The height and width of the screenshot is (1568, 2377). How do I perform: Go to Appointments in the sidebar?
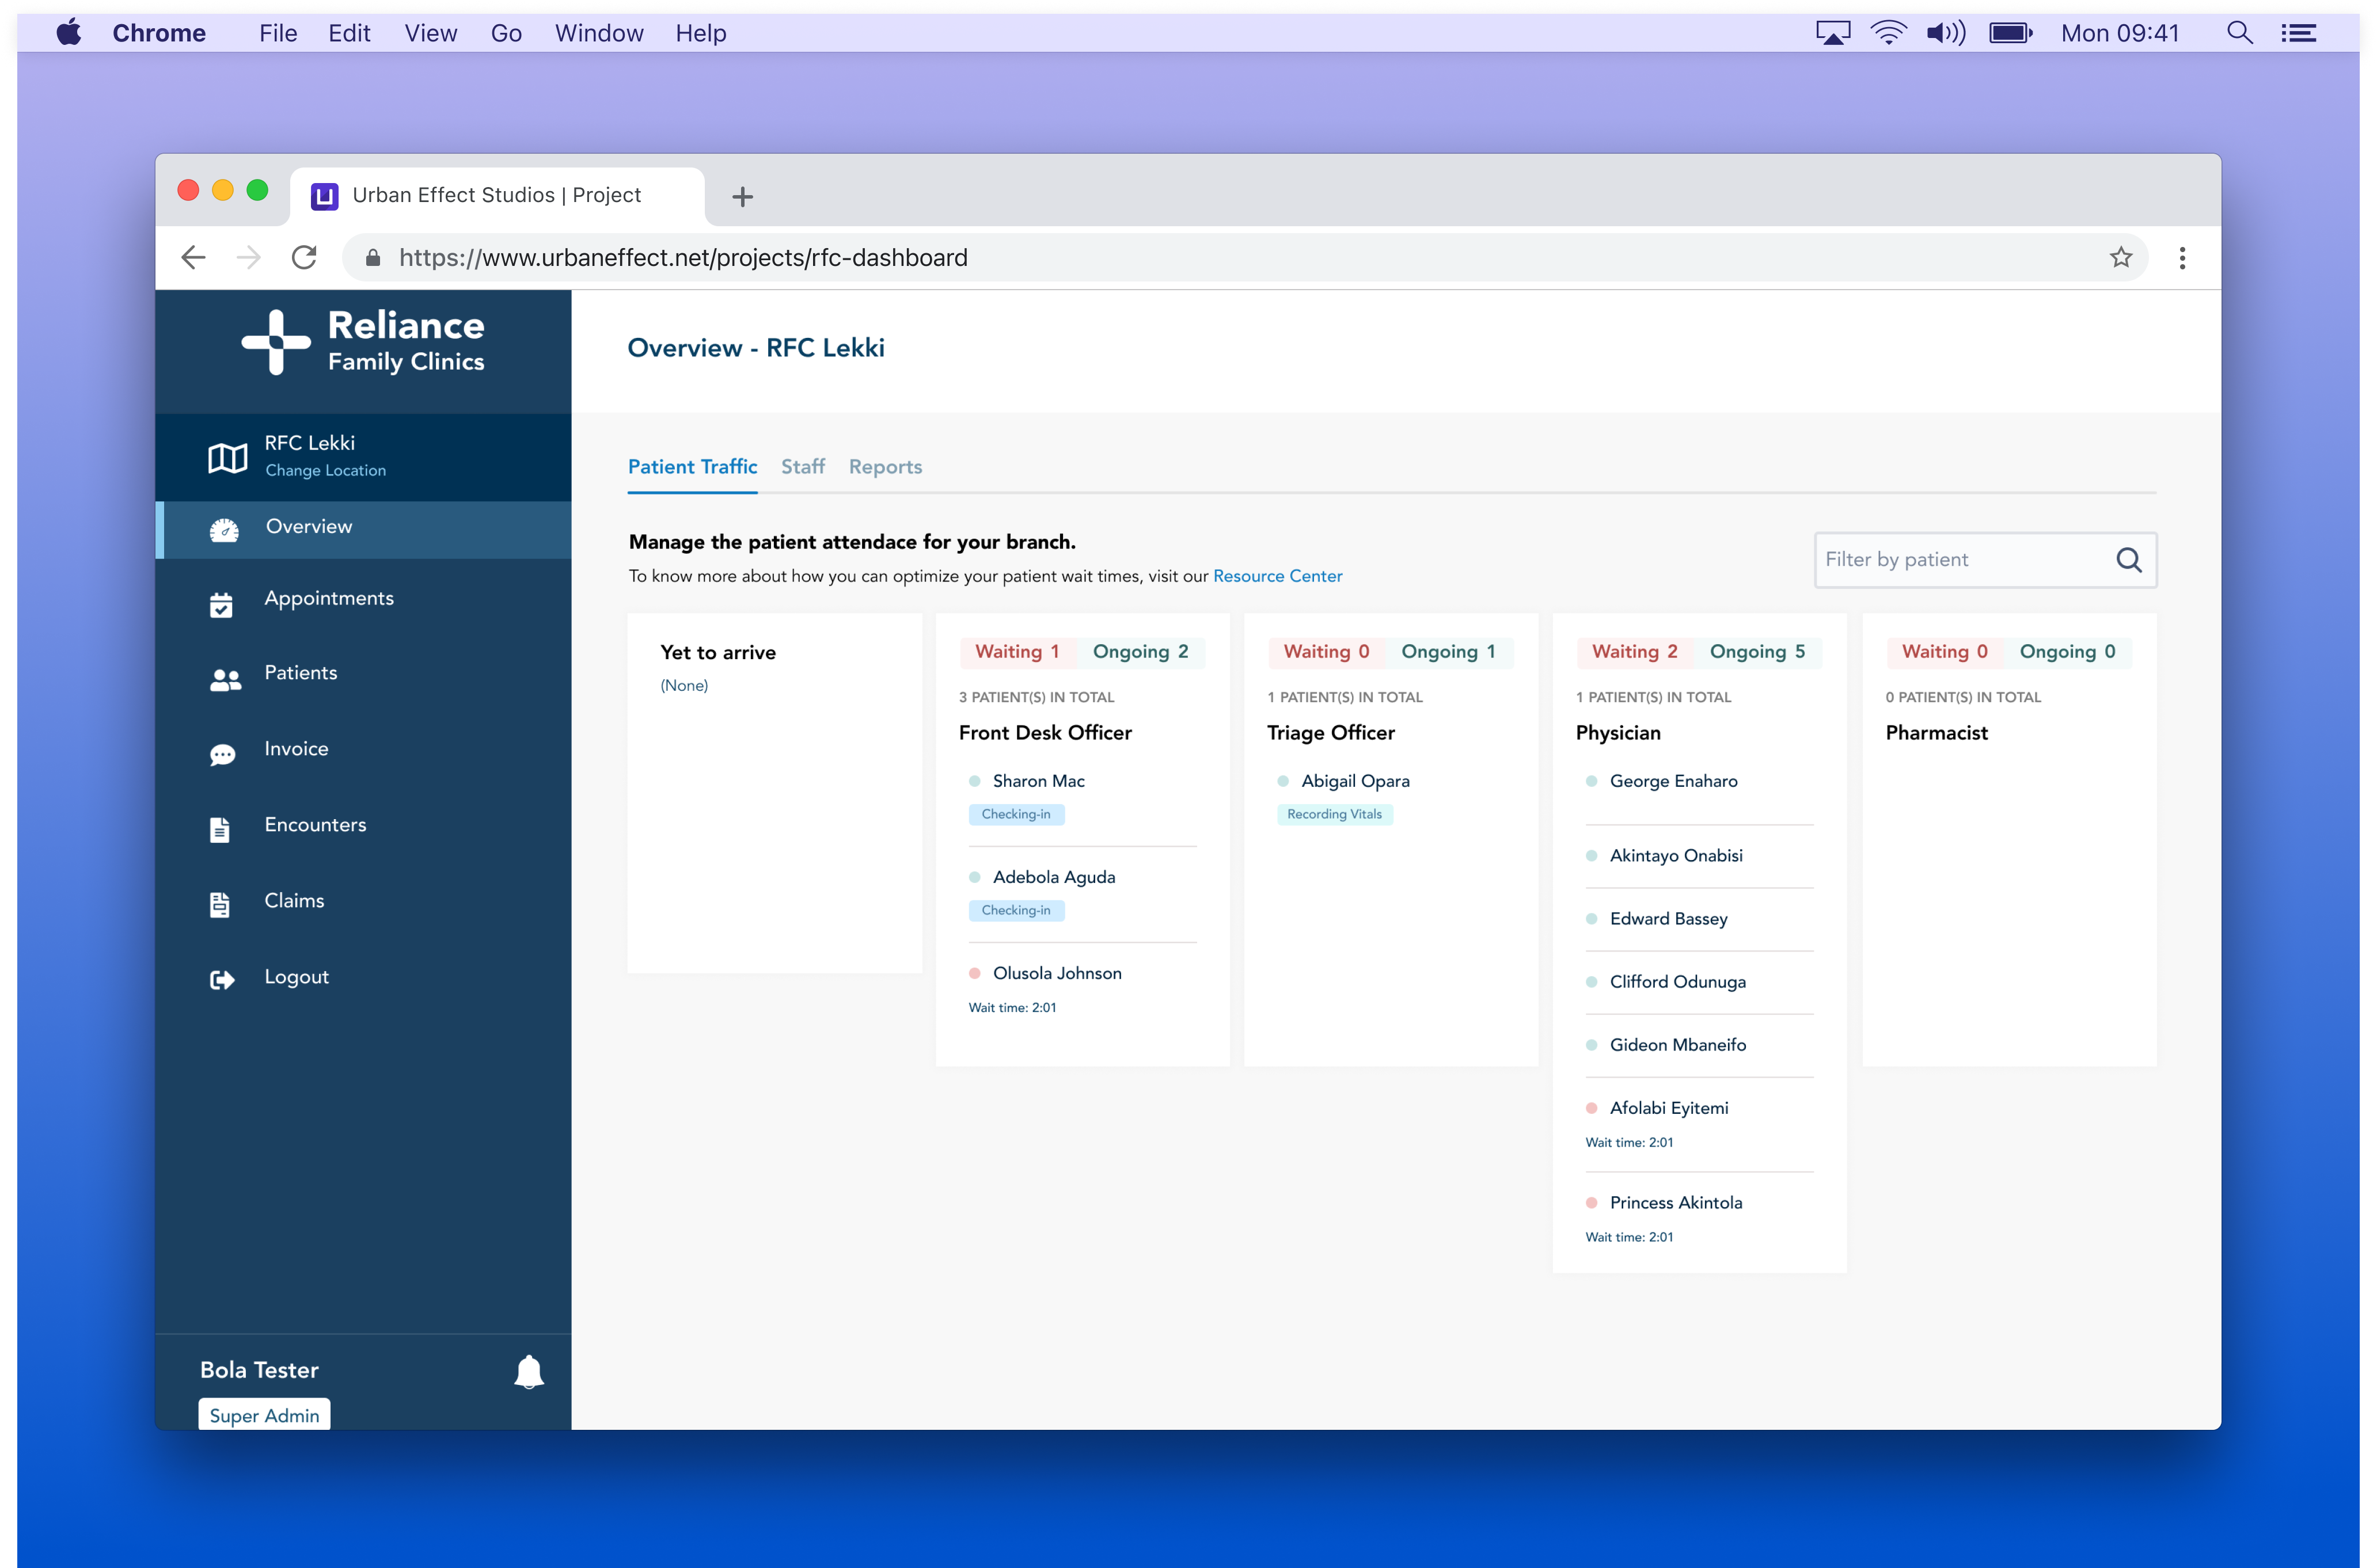329,599
